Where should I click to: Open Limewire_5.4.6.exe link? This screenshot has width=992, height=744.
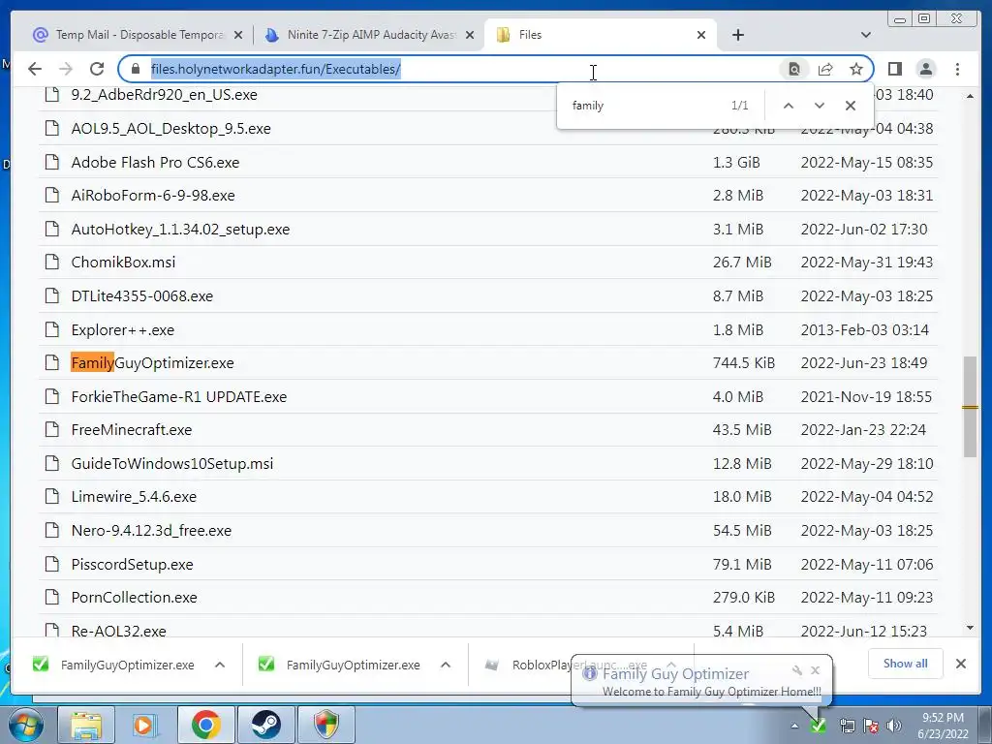[134, 497]
